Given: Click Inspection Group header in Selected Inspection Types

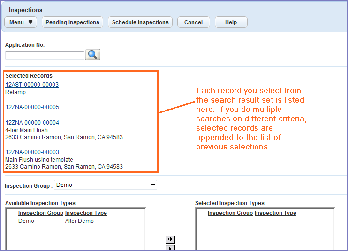Looking at the screenshot, I should click(230, 213).
